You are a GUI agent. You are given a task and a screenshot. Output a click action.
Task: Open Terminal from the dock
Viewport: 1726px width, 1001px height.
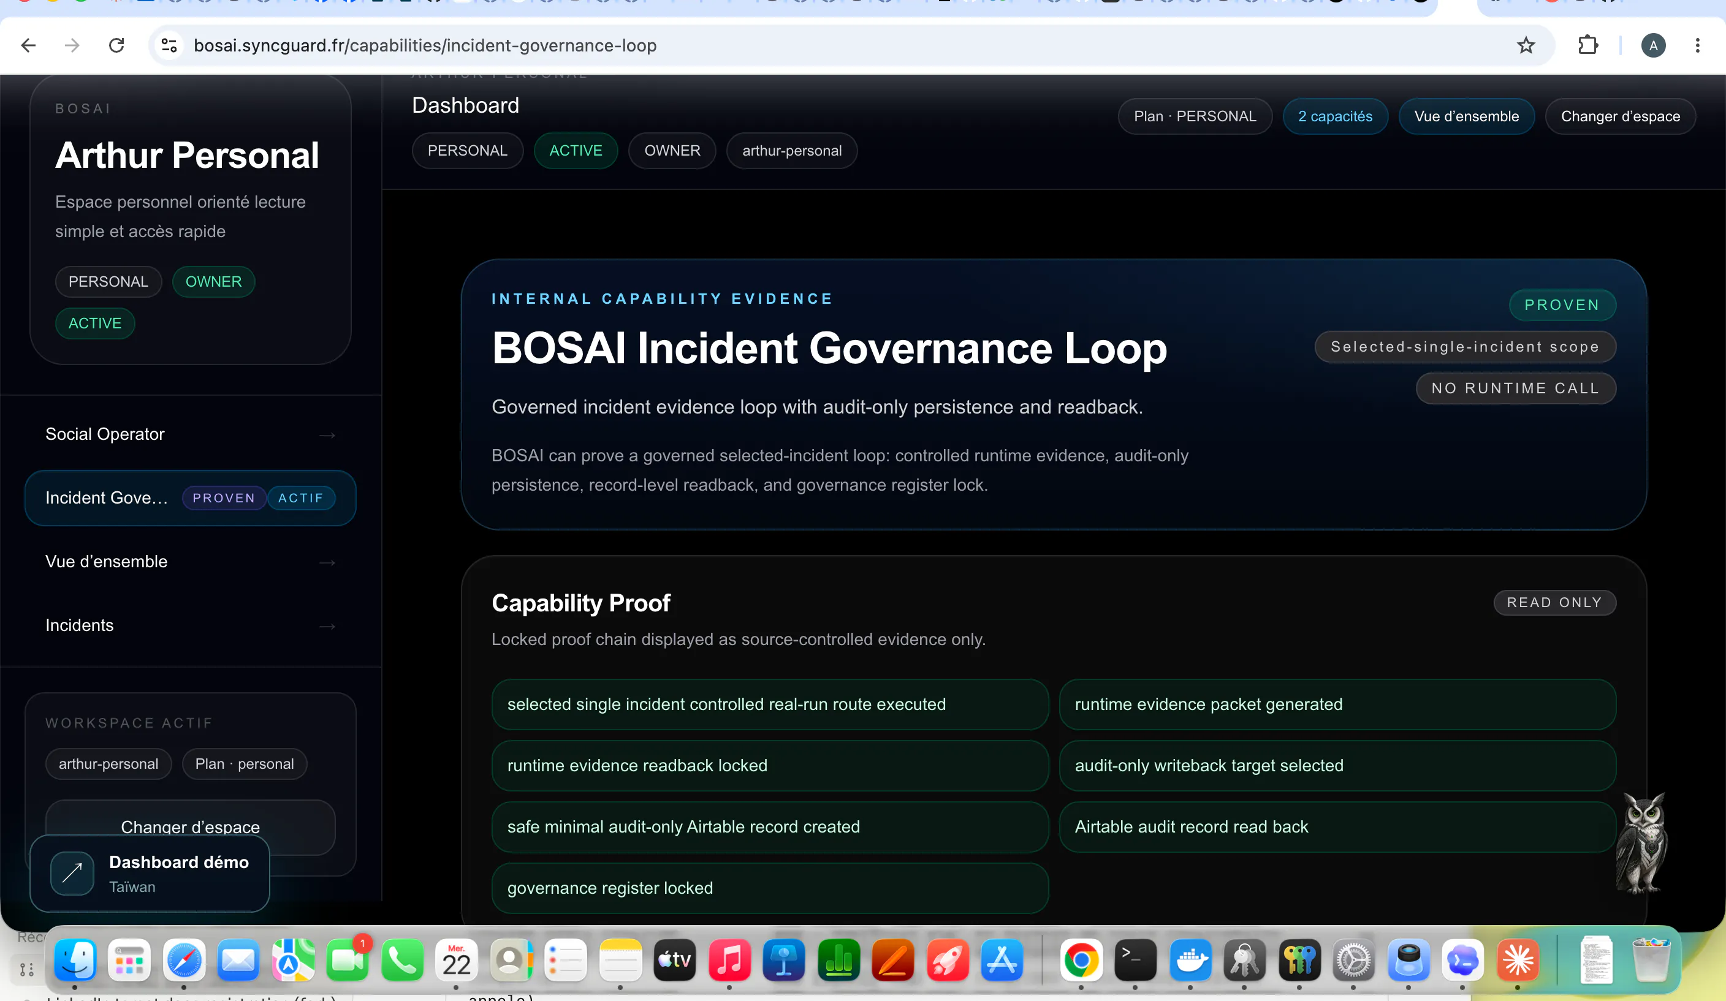tap(1136, 960)
